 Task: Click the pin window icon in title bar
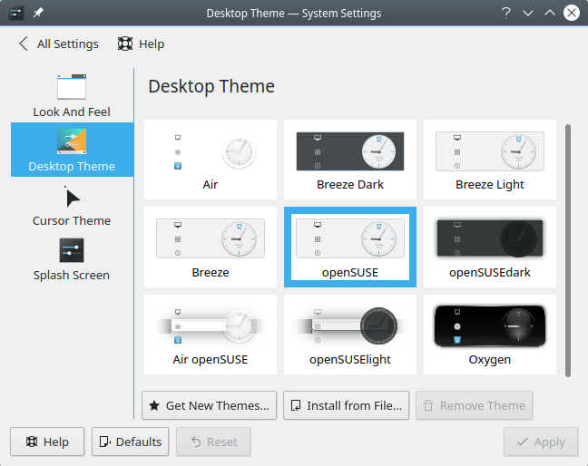[x=38, y=13]
